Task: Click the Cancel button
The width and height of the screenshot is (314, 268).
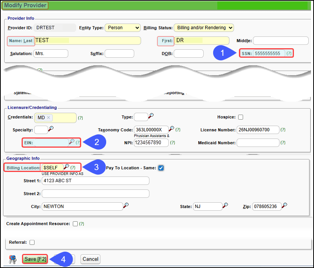Action: coord(90,259)
